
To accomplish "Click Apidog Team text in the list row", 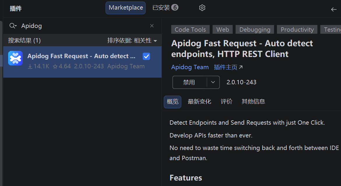I will pos(126,67).
